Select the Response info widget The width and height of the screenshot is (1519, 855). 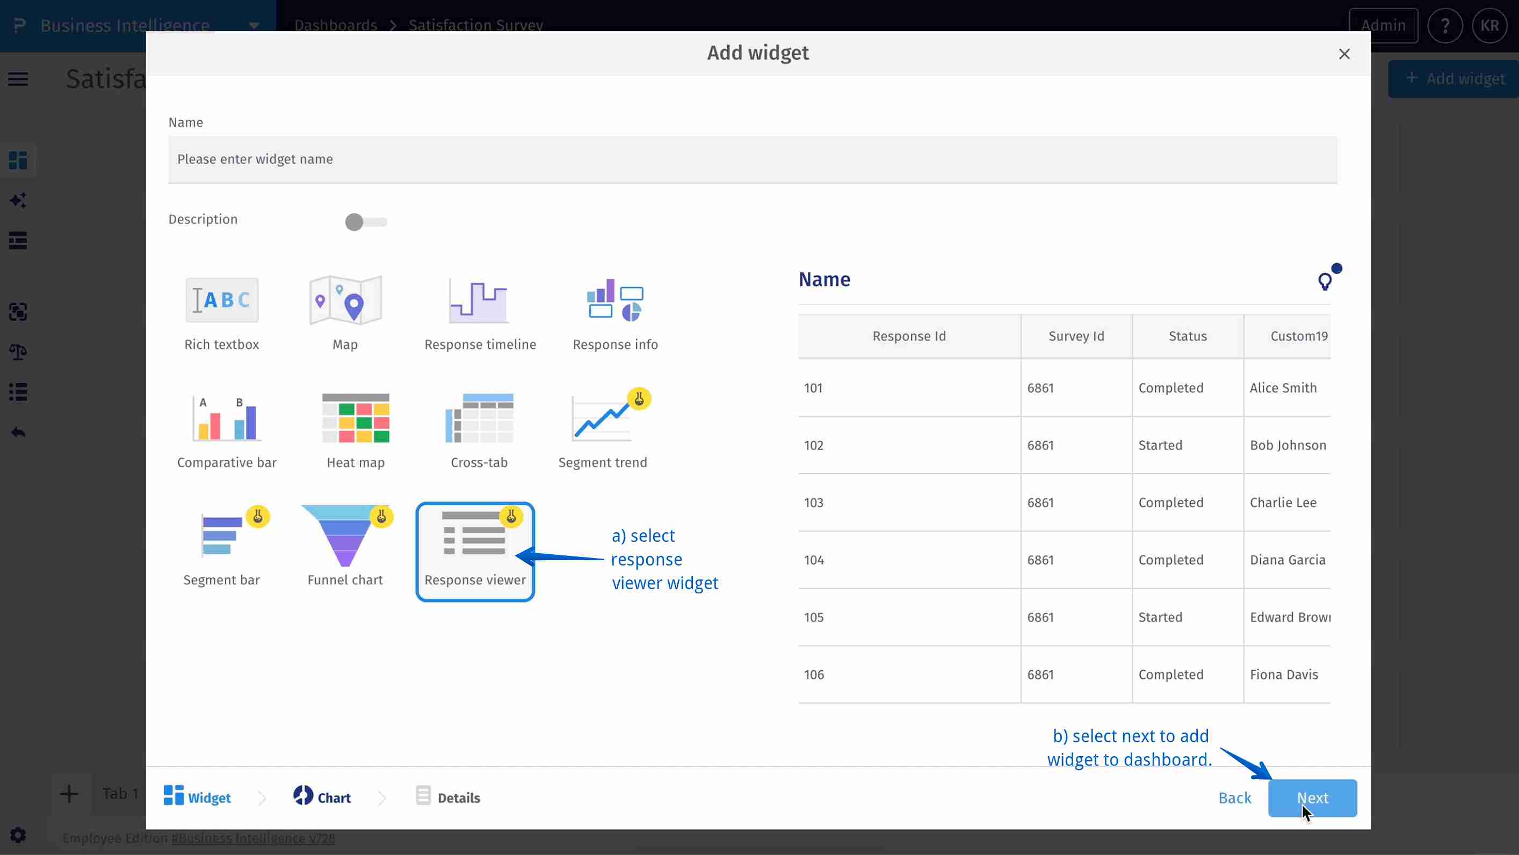pos(615,301)
